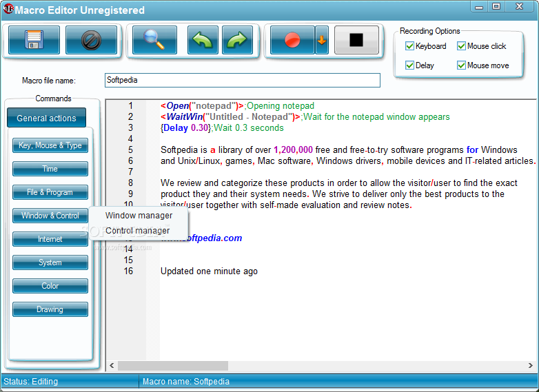Click the Save floppy disk icon
The height and width of the screenshot is (392, 539).
click(34, 40)
